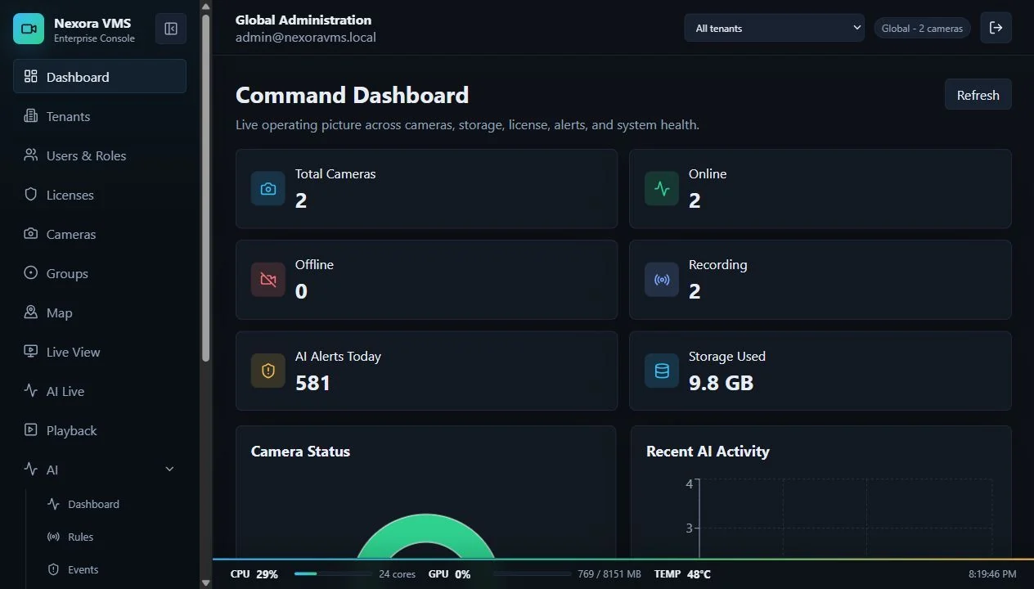The width and height of the screenshot is (1034, 589).
Task: Click the admin@nexoravms.local email text
Action: (306, 37)
